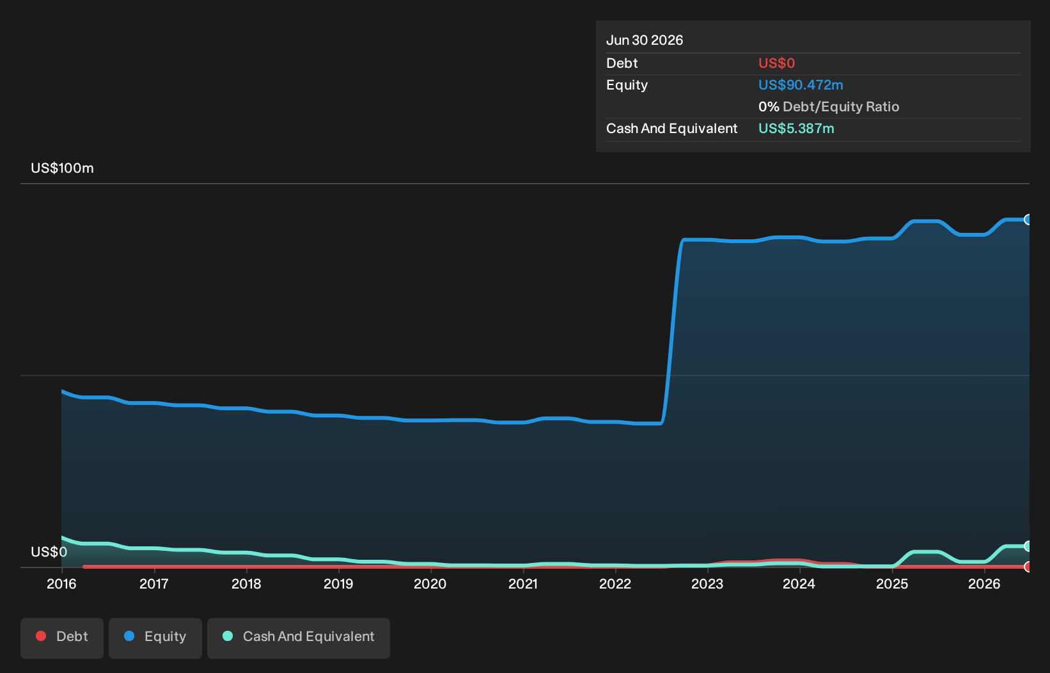Click the teal Cash endpoint marker
This screenshot has width=1050, height=673.
1028,546
